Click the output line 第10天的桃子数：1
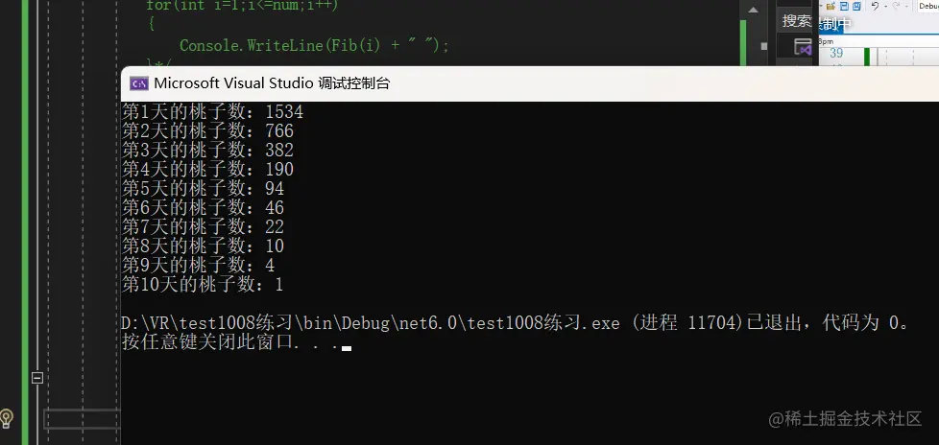The image size is (939, 445). 203,284
